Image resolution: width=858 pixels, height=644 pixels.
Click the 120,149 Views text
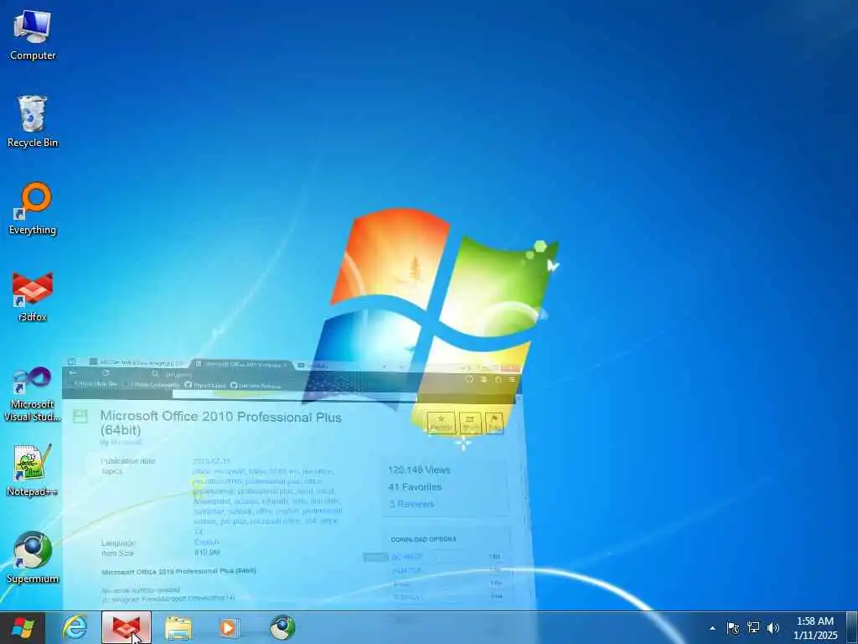[x=419, y=470]
